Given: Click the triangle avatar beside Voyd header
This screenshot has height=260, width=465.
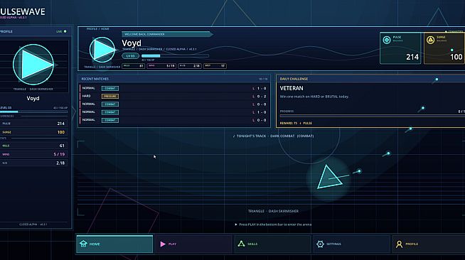Looking at the screenshot, I should 102,50.
